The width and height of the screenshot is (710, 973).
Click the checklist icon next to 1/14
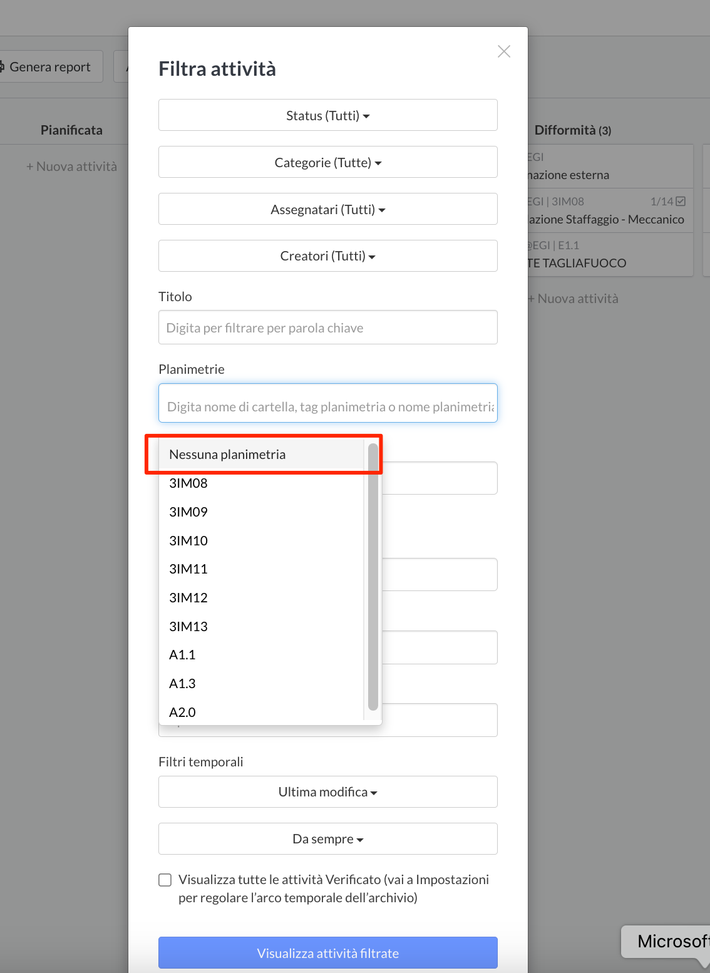pos(681,201)
